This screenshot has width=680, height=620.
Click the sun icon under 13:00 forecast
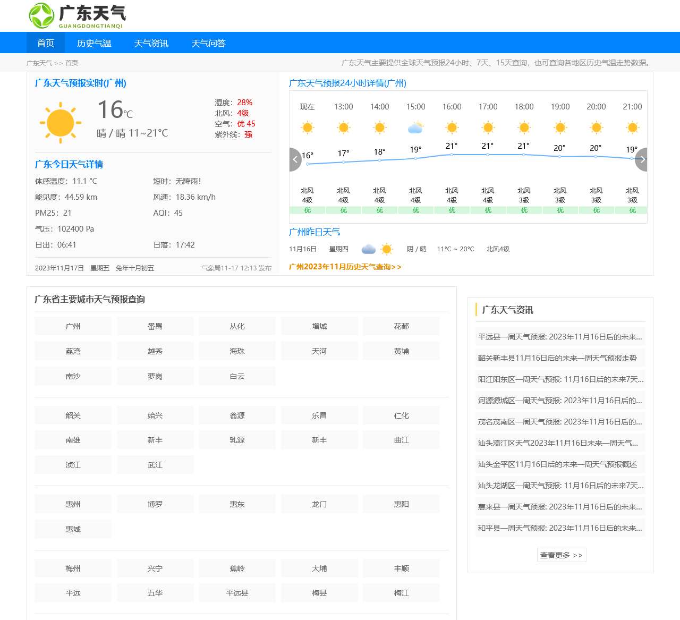[343, 128]
